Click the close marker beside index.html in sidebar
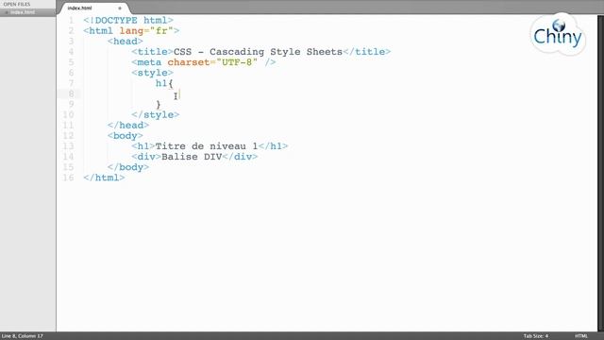Screen dimensions: 604x340 [x=7, y=12]
